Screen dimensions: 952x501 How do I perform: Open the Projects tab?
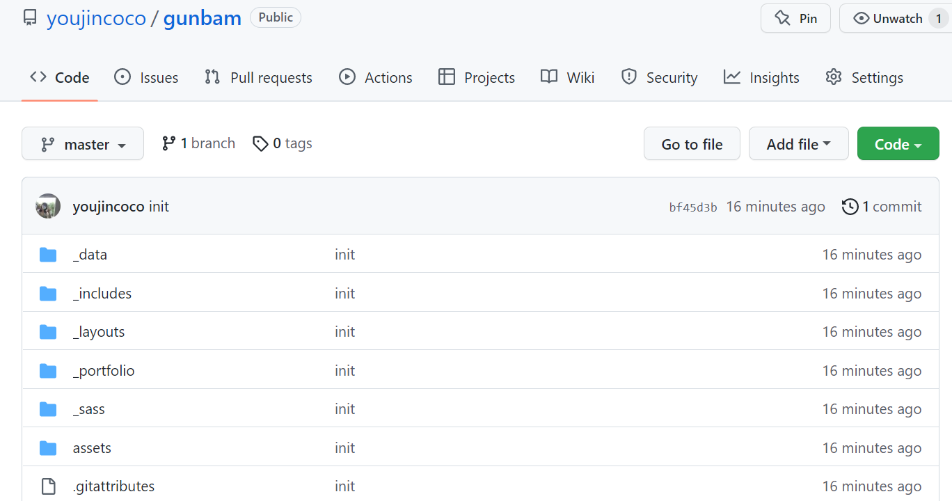click(x=477, y=77)
